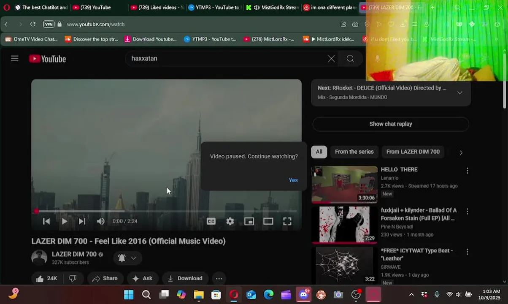Open the Windows Start menu
The height and width of the screenshot is (304, 508).
[x=129, y=295]
